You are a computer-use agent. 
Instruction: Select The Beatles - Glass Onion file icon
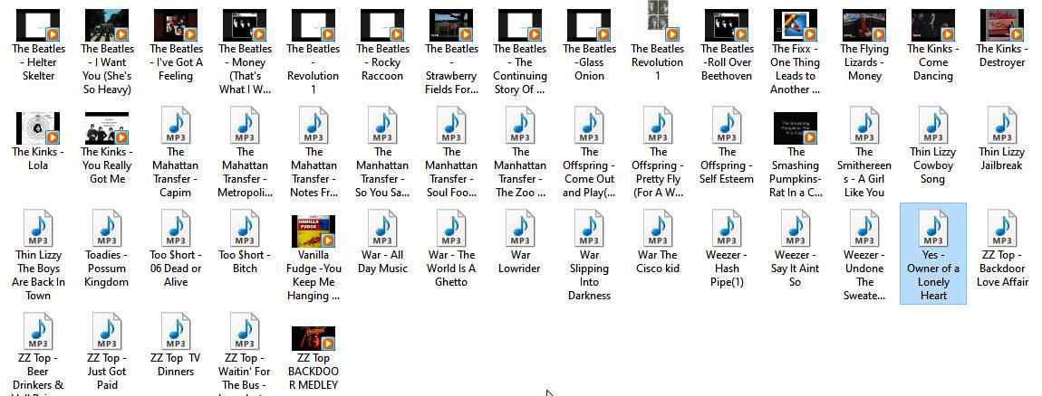tap(589, 25)
